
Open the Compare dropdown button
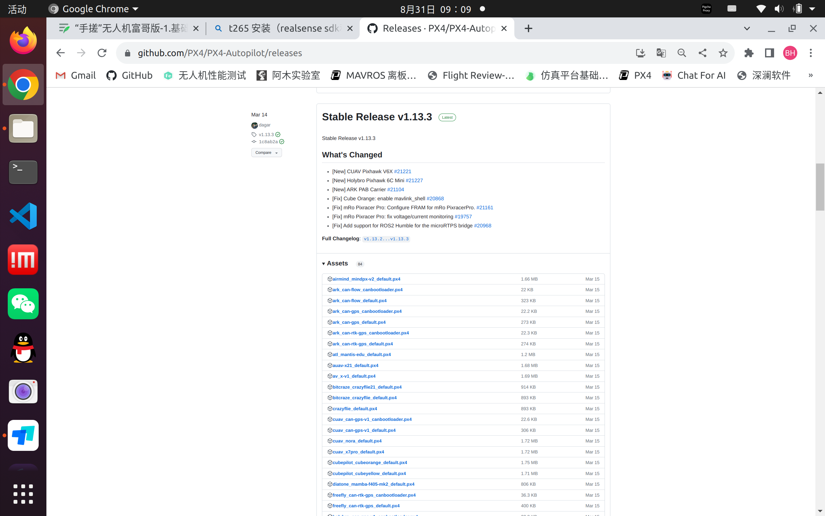pyautogui.click(x=266, y=153)
